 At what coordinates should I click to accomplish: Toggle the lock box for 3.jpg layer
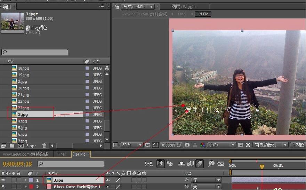19,180
